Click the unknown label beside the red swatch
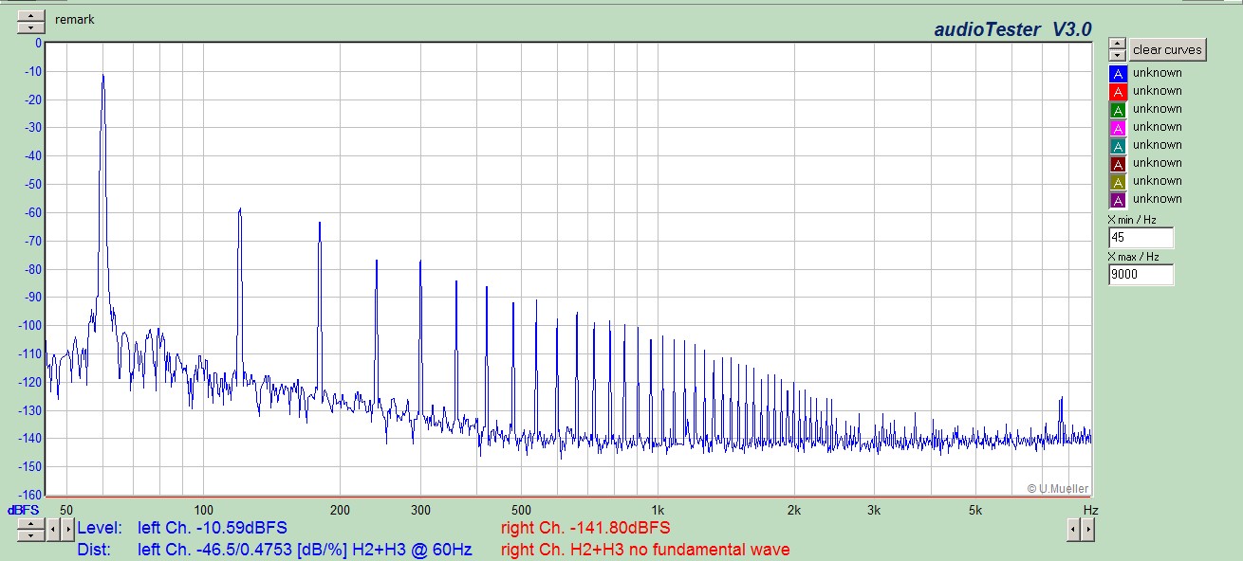Viewport: 1243px width, 561px height. (x=1157, y=91)
